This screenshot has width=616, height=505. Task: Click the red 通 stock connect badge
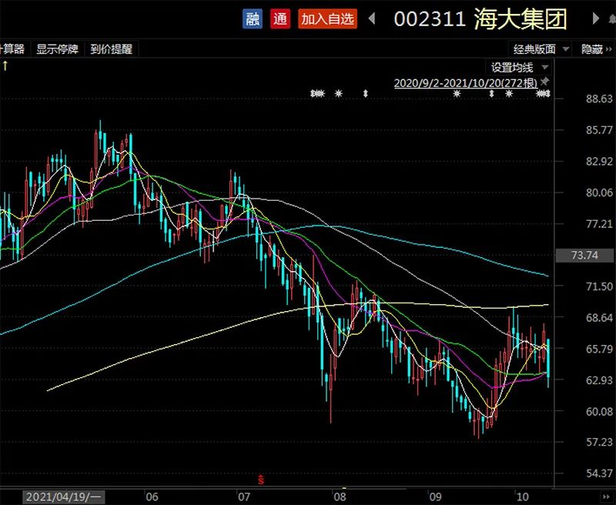tap(280, 19)
